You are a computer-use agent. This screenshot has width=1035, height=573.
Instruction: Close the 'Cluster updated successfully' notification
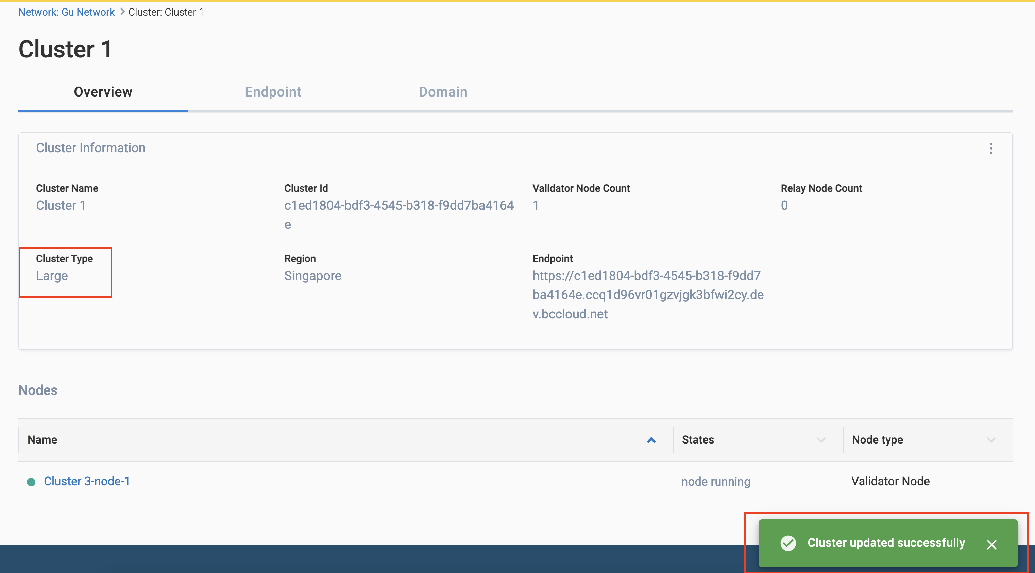click(991, 544)
